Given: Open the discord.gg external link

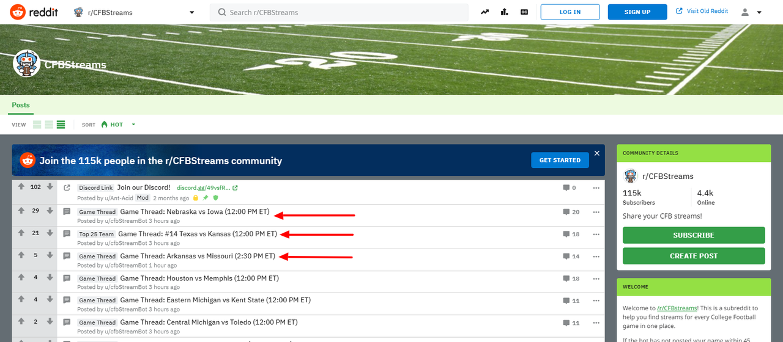Looking at the screenshot, I should (207, 188).
